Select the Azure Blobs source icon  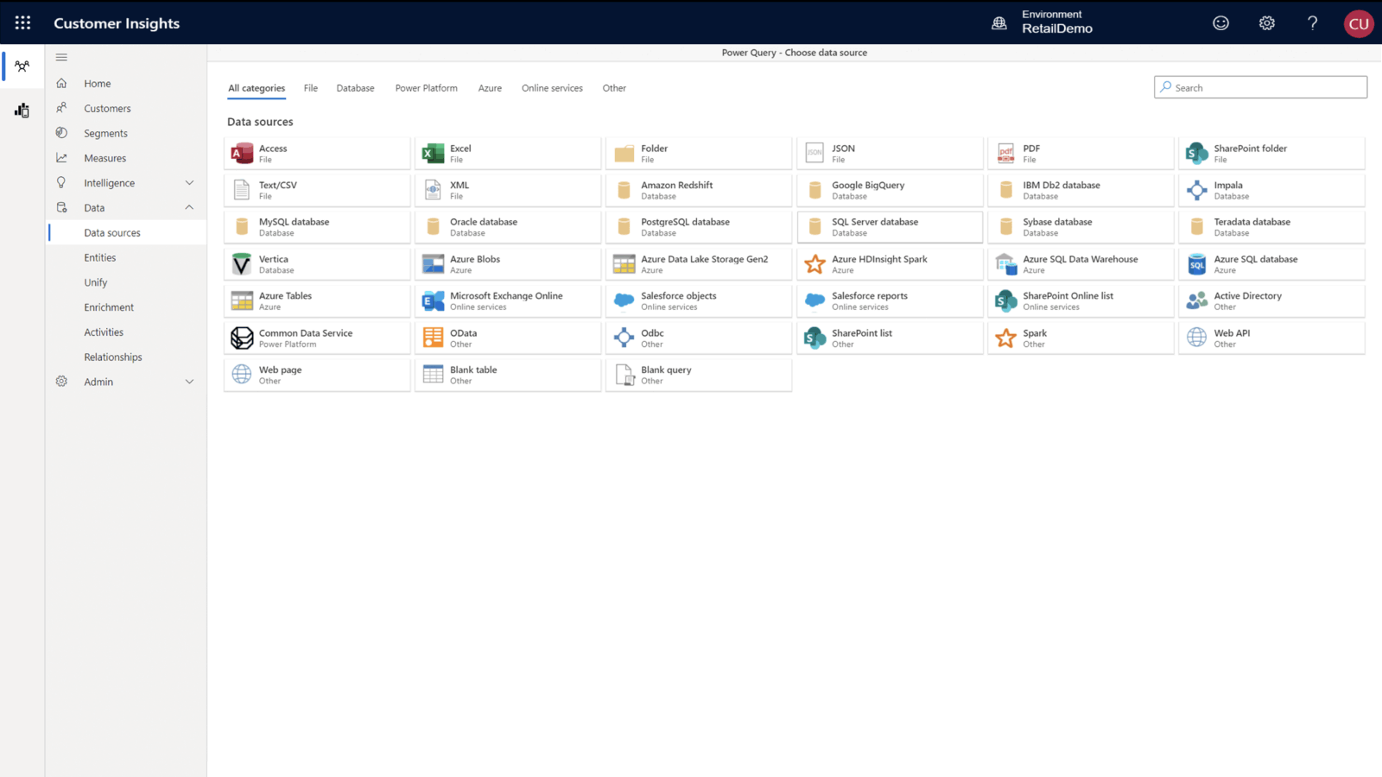[x=433, y=263]
